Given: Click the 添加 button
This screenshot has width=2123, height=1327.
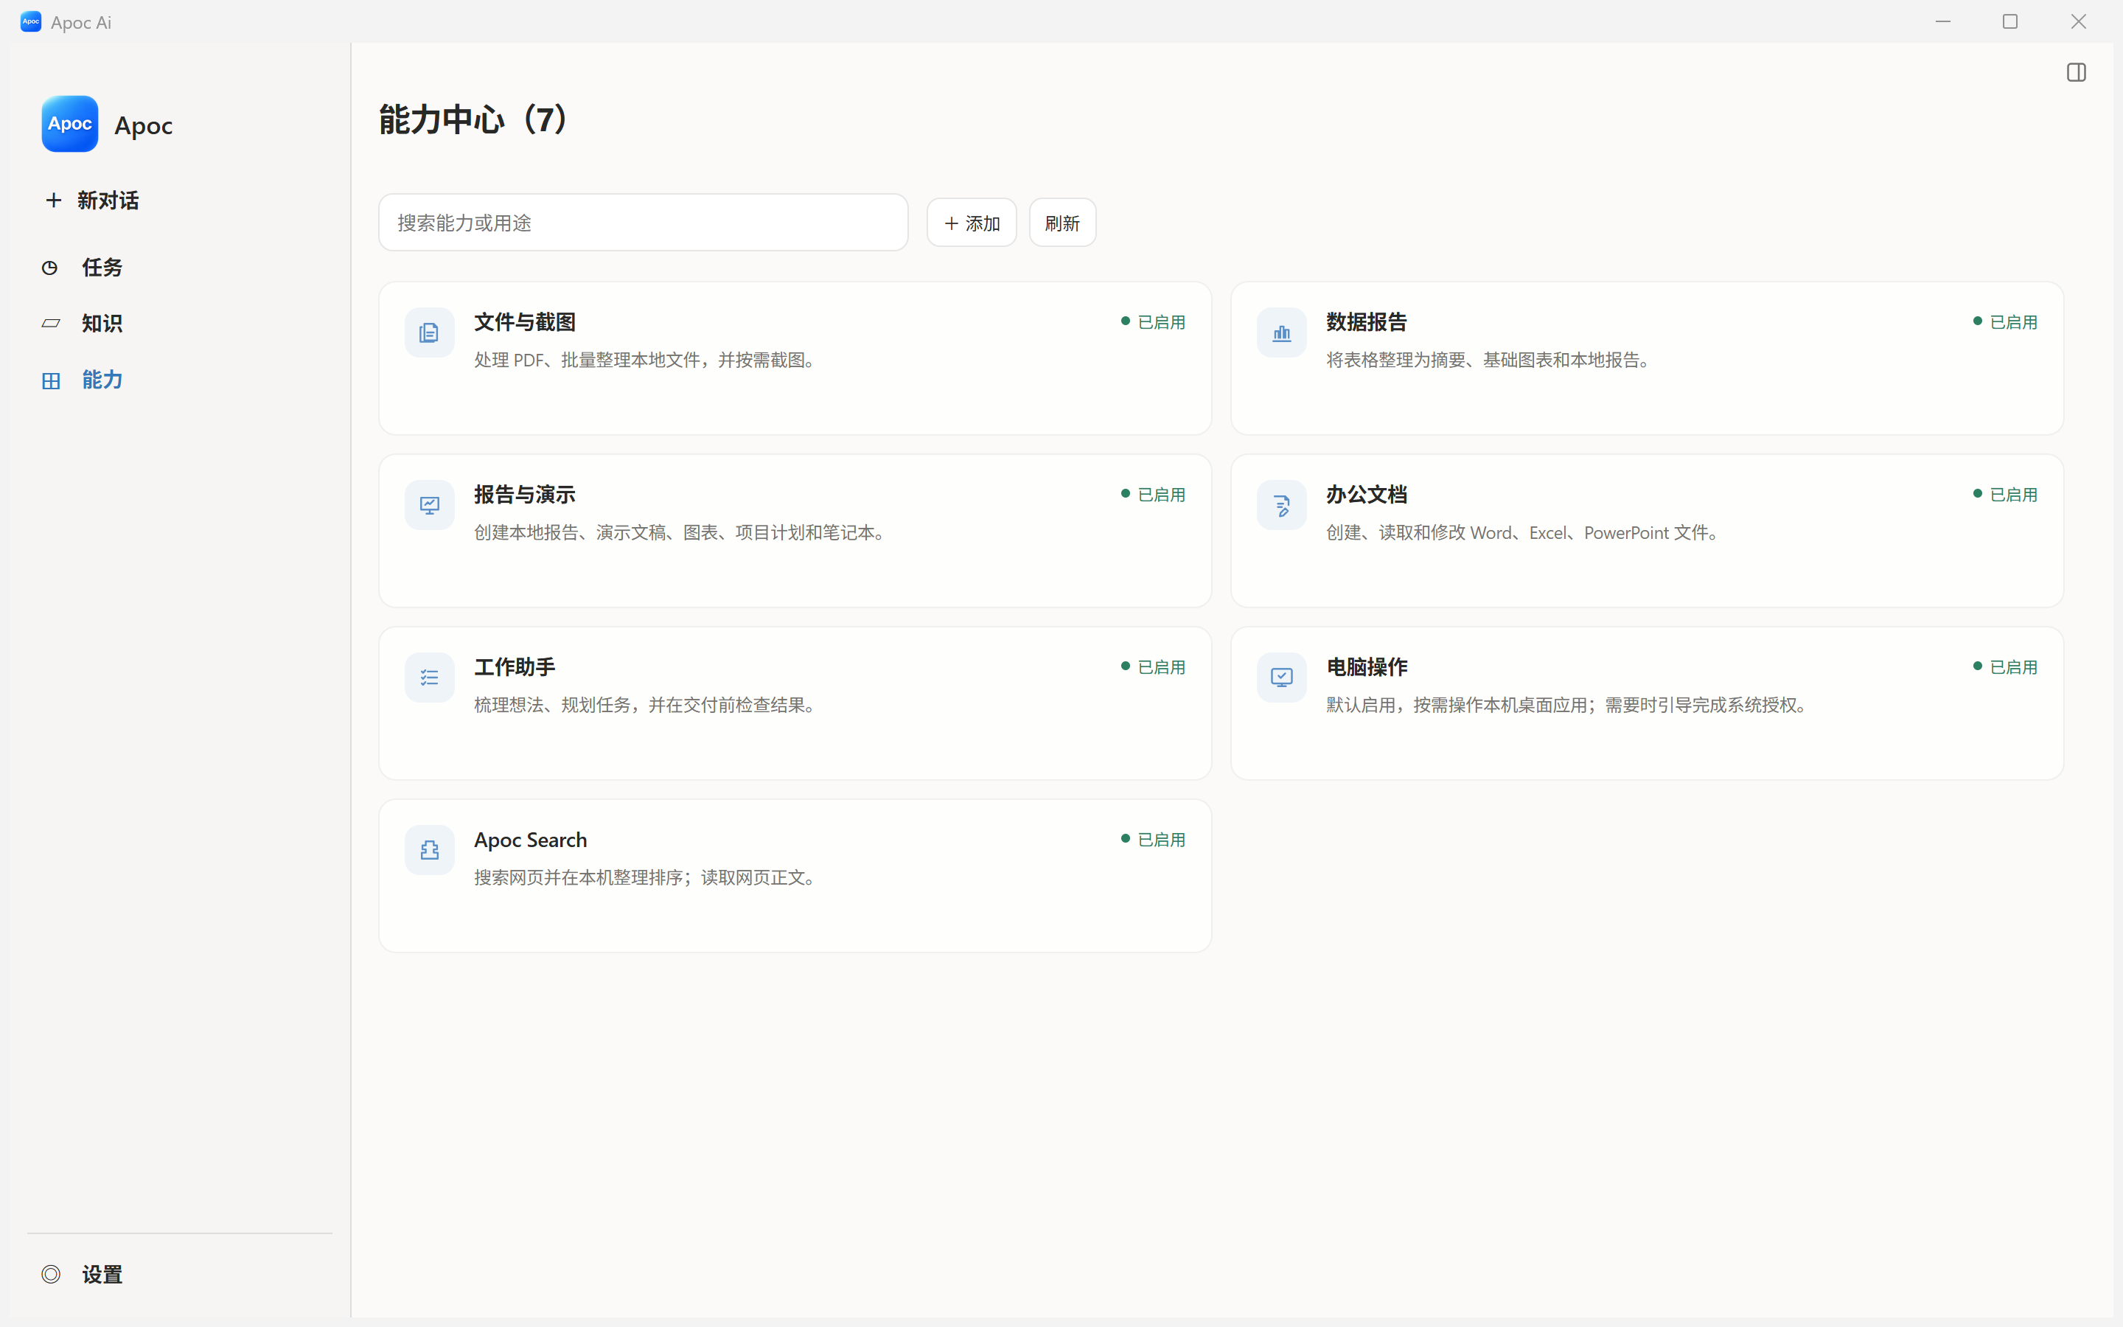Looking at the screenshot, I should tap(971, 223).
